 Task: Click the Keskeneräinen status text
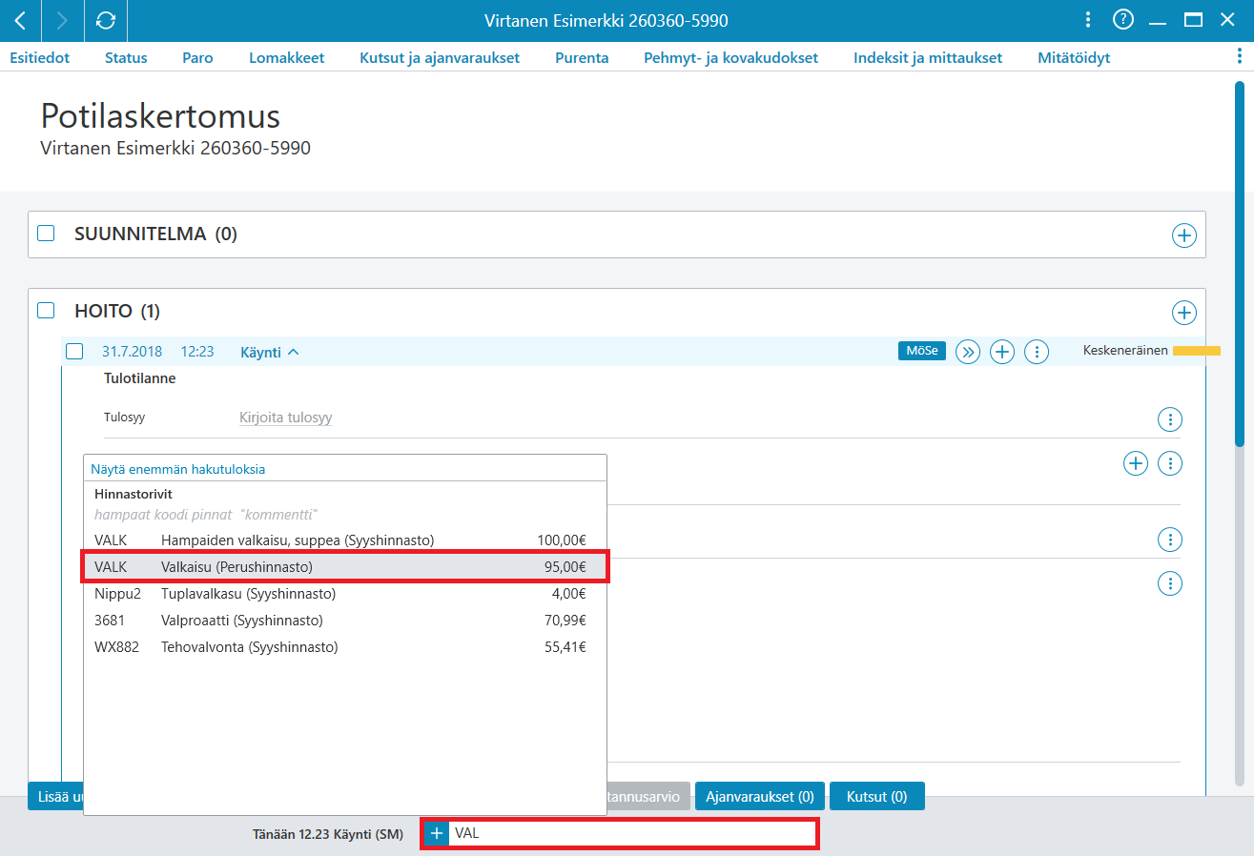click(x=1125, y=351)
